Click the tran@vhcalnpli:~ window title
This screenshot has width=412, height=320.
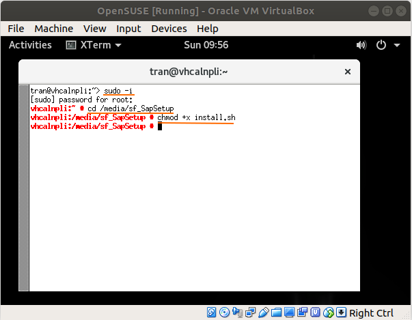pyautogui.click(x=189, y=72)
